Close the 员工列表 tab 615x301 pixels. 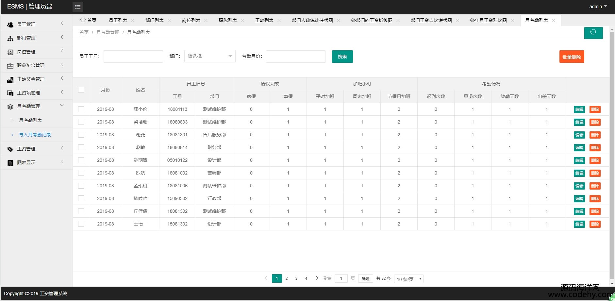[133, 20]
